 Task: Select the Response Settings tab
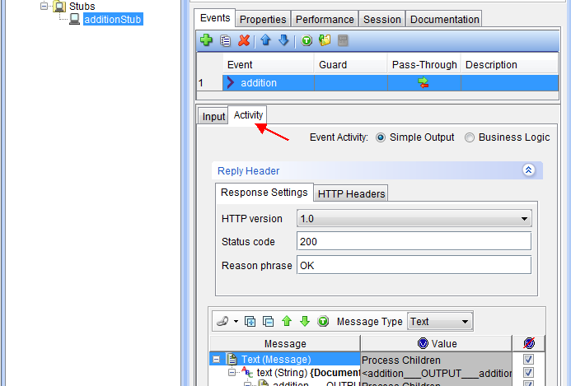point(264,192)
